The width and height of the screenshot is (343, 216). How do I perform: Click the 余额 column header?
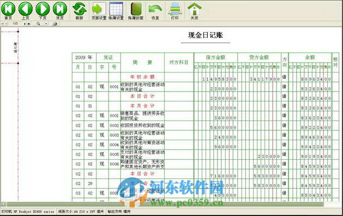pos(310,58)
